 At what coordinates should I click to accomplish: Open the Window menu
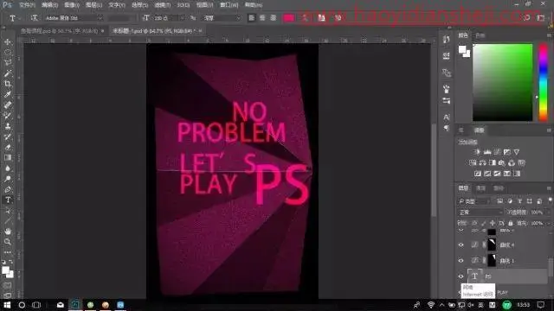coord(229,5)
